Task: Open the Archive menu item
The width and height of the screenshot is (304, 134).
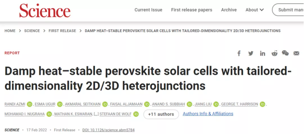Action: pos(229,10)
